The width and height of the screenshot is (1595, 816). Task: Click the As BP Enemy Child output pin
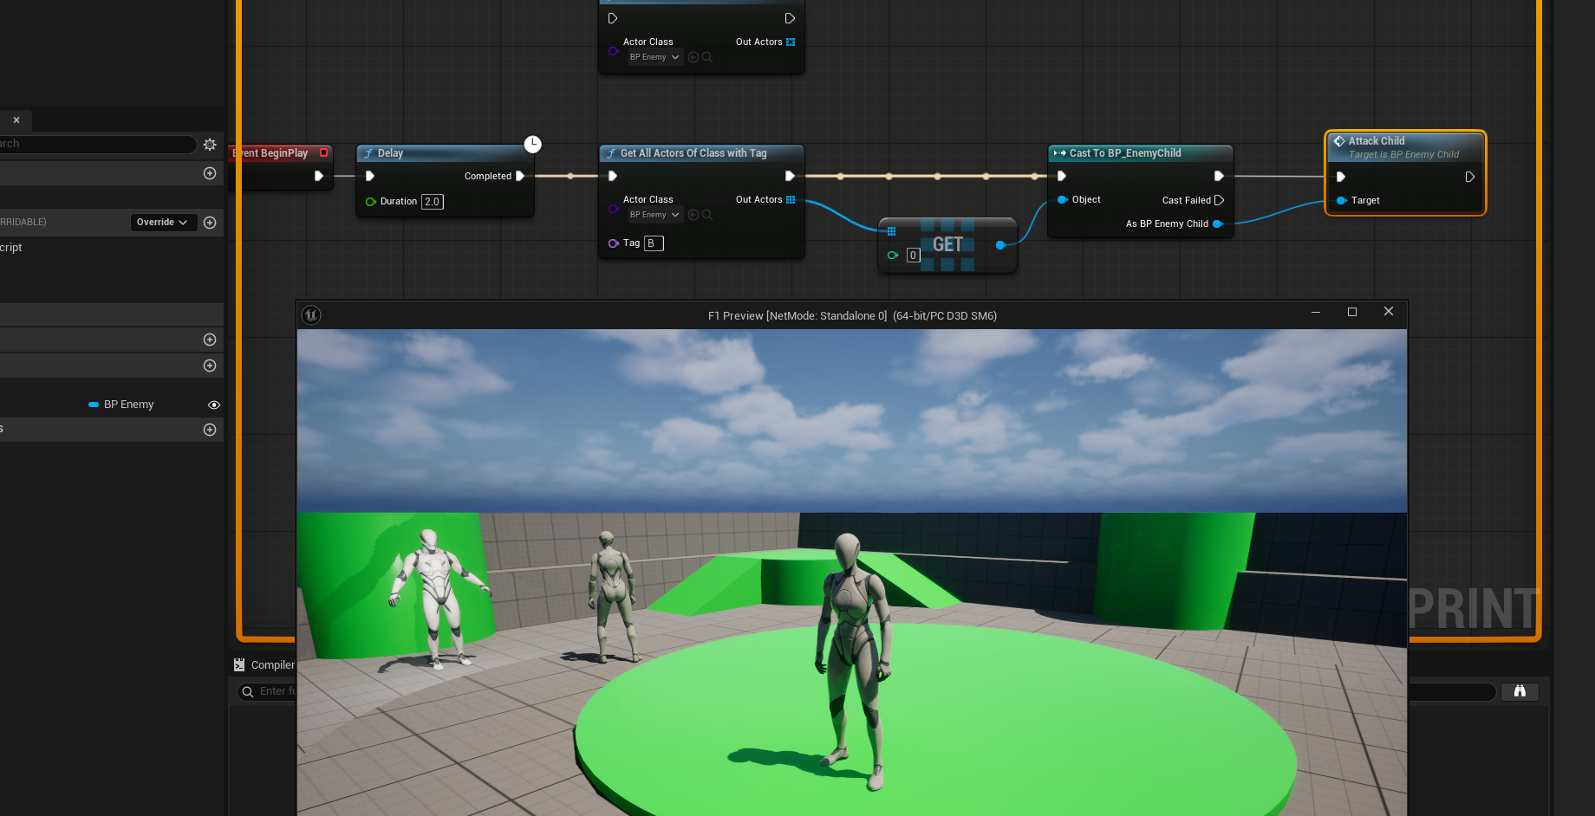click(x=1217, y=224)
